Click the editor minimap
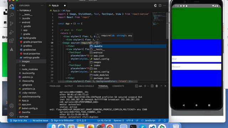The width and height of the screenshot is (228, 128). [x=159, y=19]
